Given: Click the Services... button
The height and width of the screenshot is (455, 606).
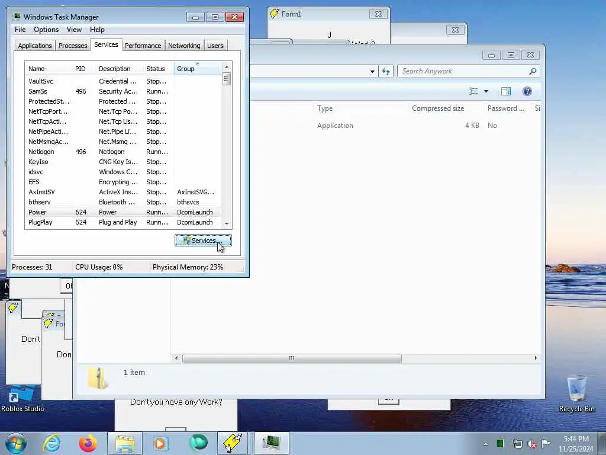Looking at the screenshot, I should [204, 241].
